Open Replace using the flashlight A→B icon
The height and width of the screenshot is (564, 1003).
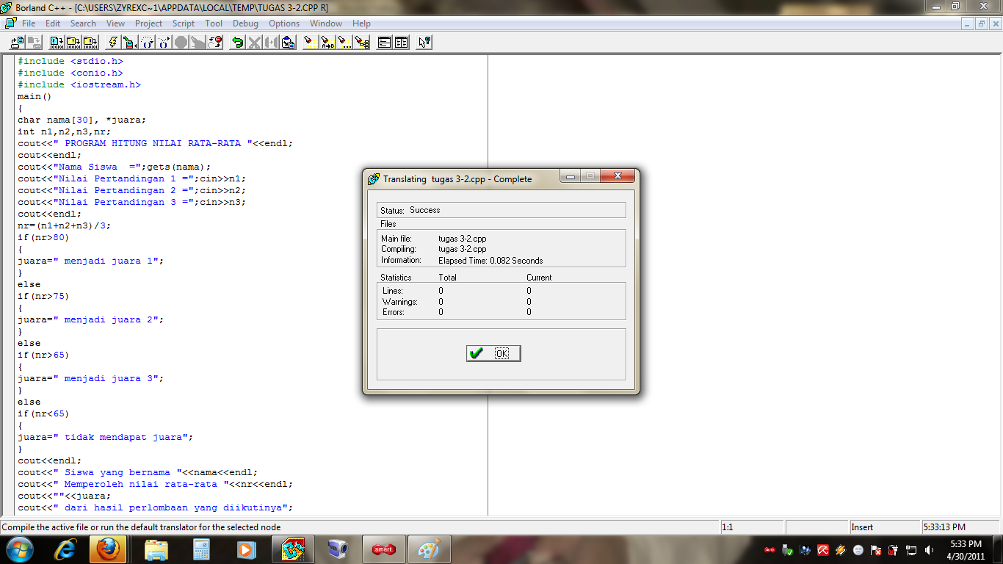328,42
